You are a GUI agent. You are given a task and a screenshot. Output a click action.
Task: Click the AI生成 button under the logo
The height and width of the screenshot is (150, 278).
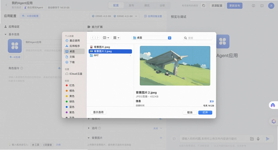tap(15, 57)
